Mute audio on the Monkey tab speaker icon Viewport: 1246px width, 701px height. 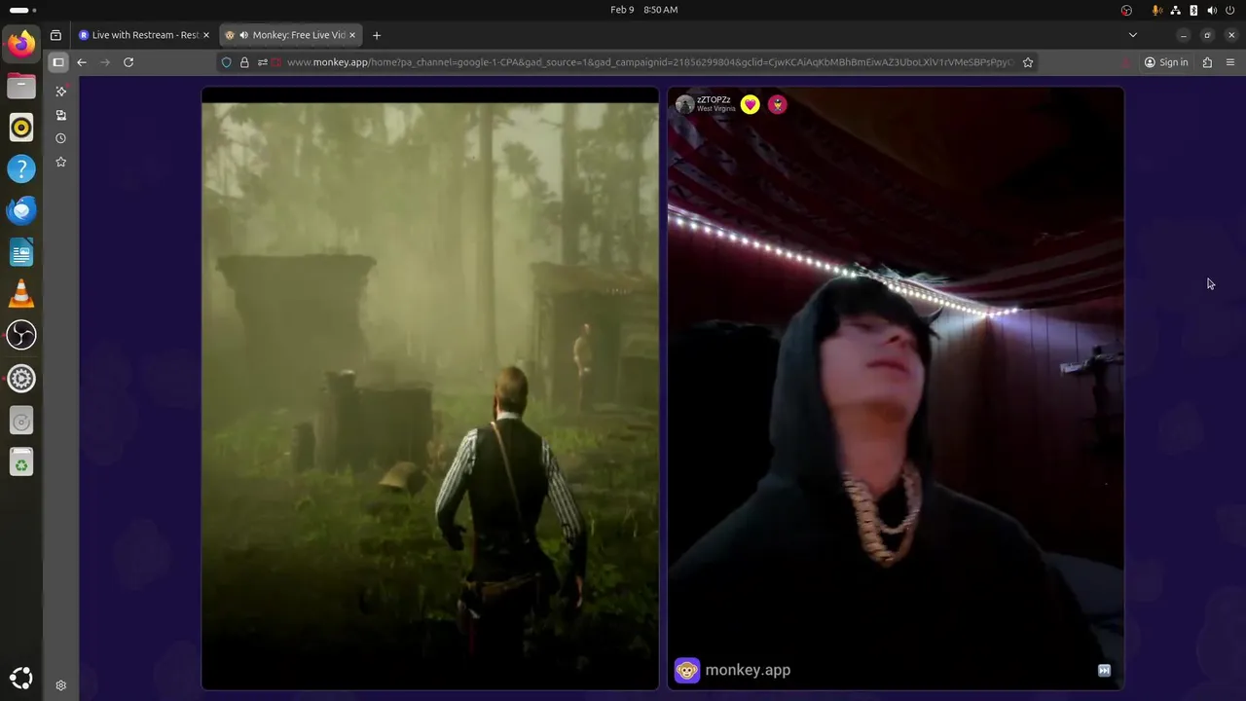(x=243, y=35)
